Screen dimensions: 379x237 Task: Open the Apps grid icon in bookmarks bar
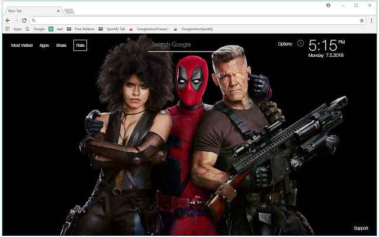tap(8, 29)
